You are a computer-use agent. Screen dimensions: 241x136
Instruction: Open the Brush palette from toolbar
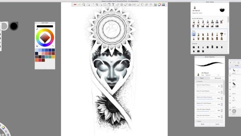(x=155, y=5)
